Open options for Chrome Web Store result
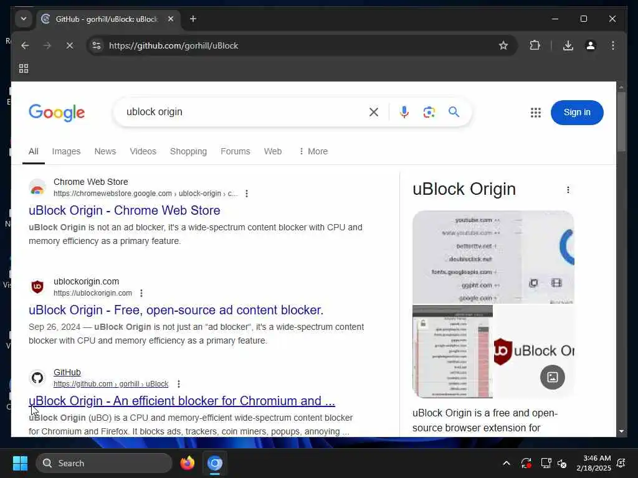The width and height of the screenshot is (638, 478). pyautogui.click(x=247, y=194)
